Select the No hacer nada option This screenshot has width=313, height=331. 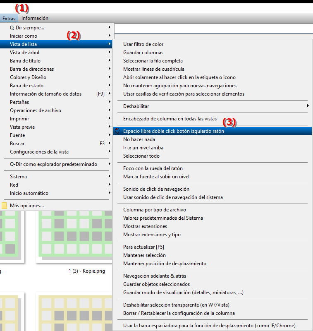139,139
